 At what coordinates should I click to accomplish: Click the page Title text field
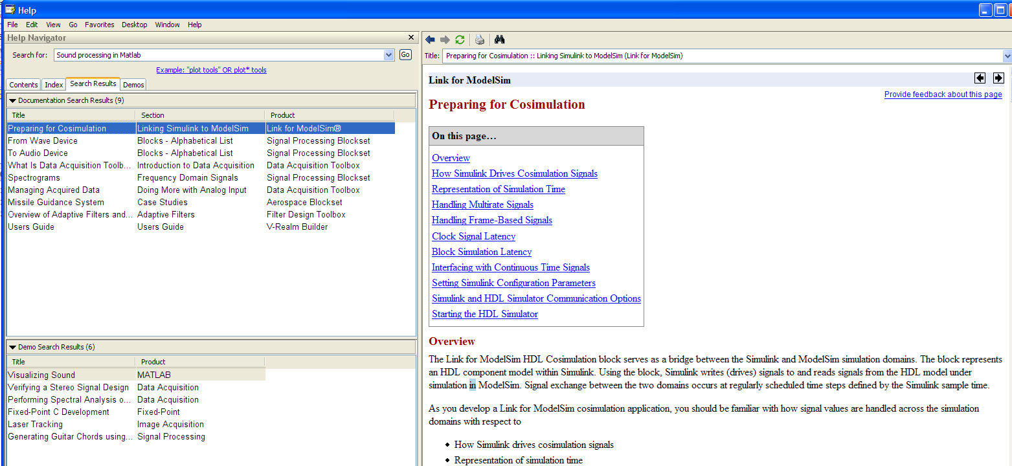722,56
